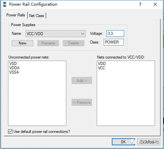Select VSD in unconnected power nets
Screen dimensions: 164x149
13,64
